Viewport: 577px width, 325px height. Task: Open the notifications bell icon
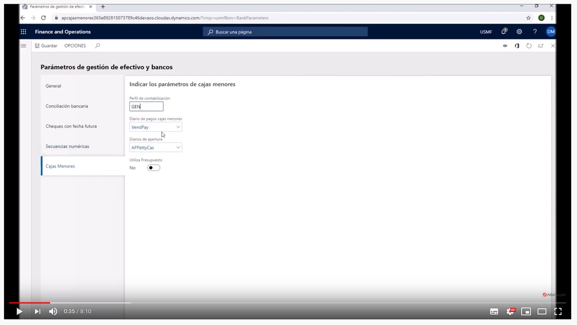(504, 32)
